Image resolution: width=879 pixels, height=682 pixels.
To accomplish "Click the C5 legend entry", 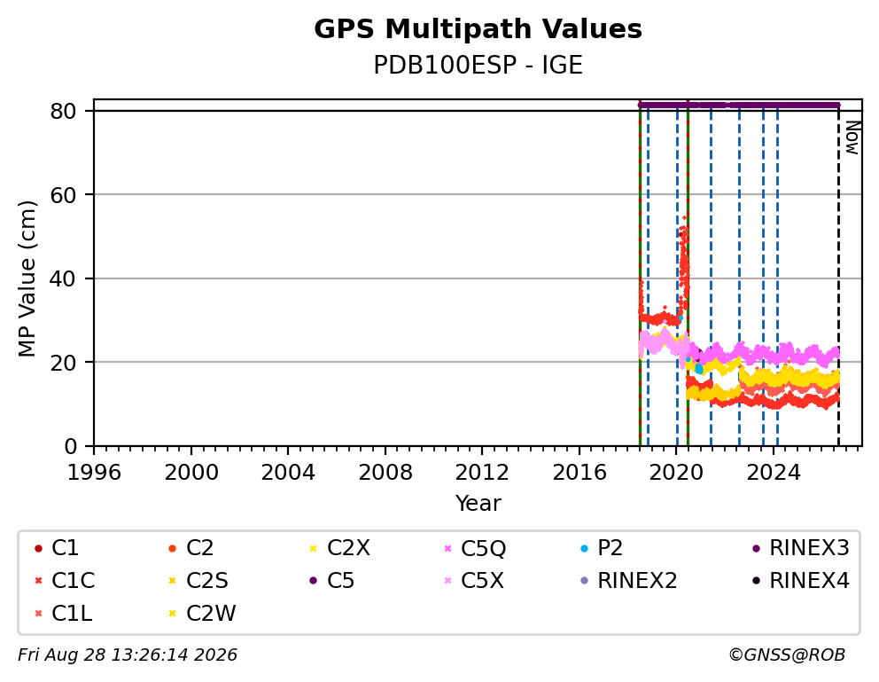I will tap(332, 581).
